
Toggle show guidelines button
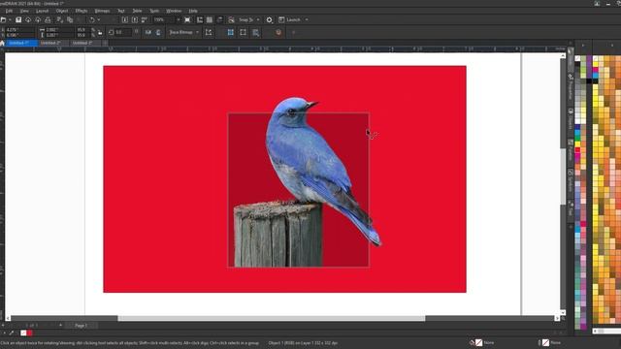(220, 19)
